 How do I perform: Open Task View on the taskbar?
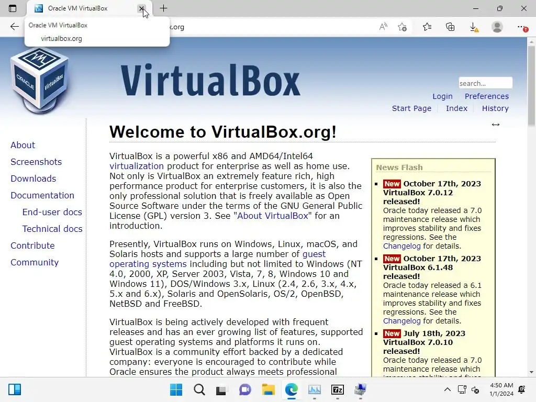click(x=221, y=389)
